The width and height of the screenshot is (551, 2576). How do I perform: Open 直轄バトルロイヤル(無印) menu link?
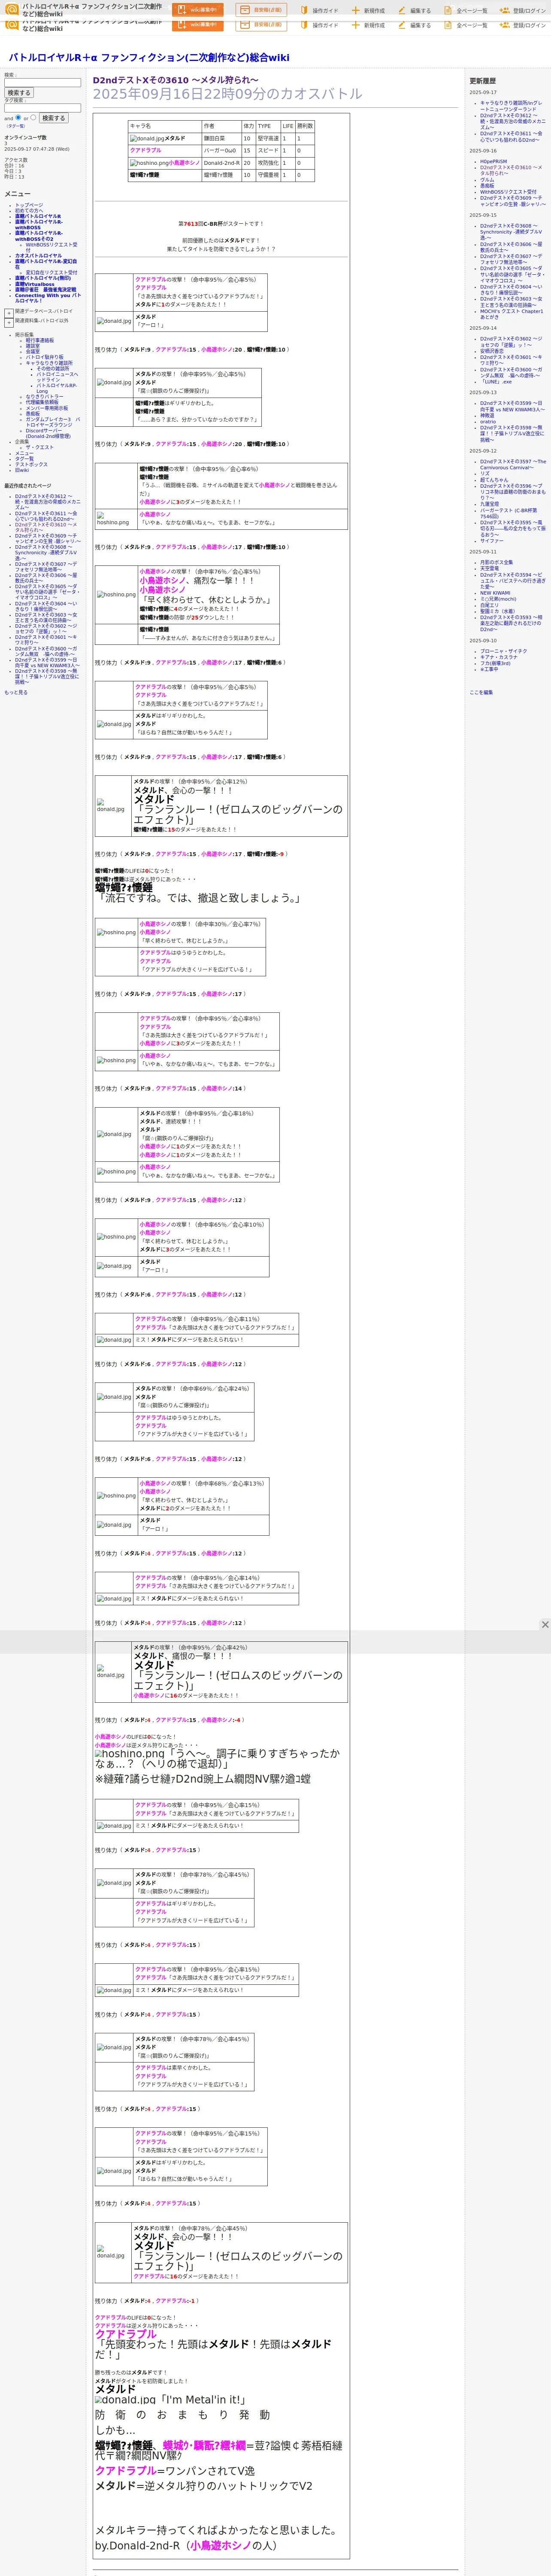click(43, 278)
